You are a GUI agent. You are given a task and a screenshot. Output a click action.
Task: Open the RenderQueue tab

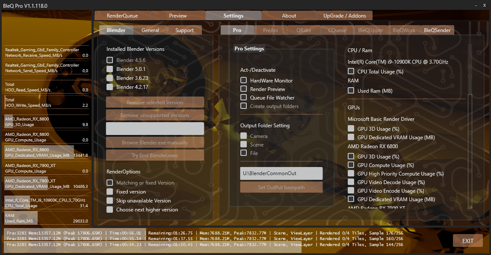pos(122,16)
